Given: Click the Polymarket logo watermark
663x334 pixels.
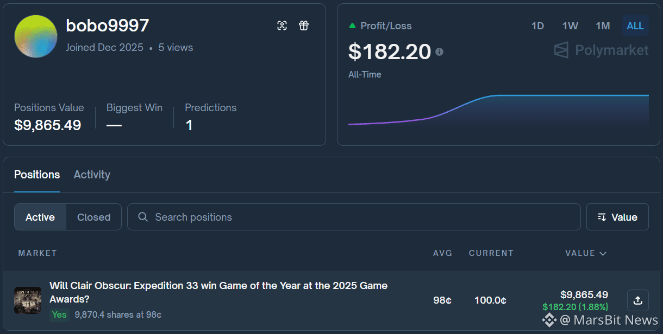Looking at the screenshot, I should pos(601,50).
